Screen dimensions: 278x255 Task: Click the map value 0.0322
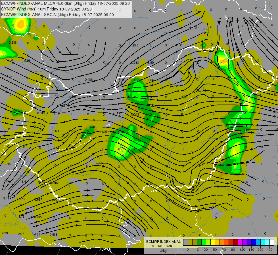(x=38, y=217)
